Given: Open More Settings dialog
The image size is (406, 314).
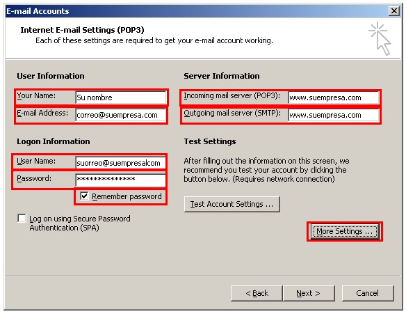Looking at the screenshot, I should tap(345, 231).
